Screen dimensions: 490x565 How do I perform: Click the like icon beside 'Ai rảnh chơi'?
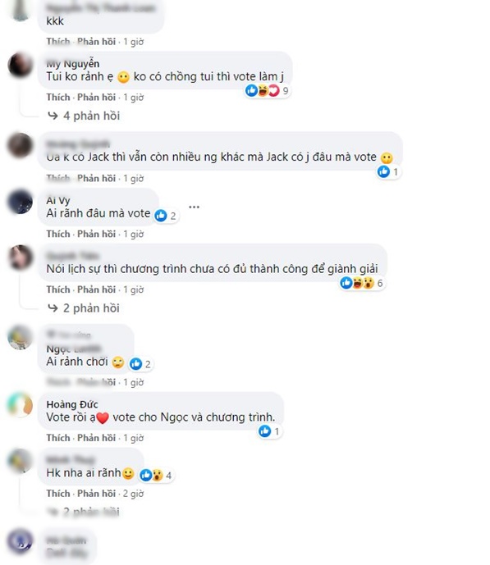136,364
